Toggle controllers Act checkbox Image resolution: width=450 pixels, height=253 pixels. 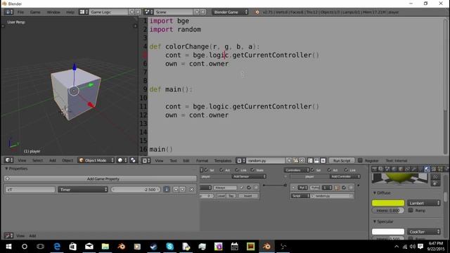coord(329,170)
